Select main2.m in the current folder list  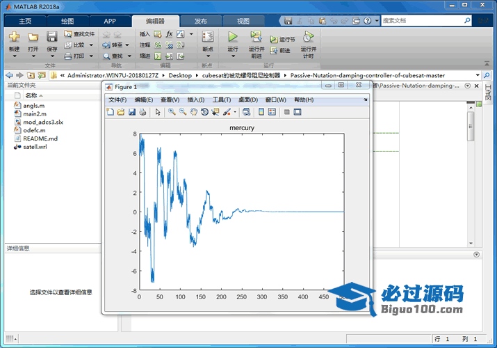click(x=34, y=113)
